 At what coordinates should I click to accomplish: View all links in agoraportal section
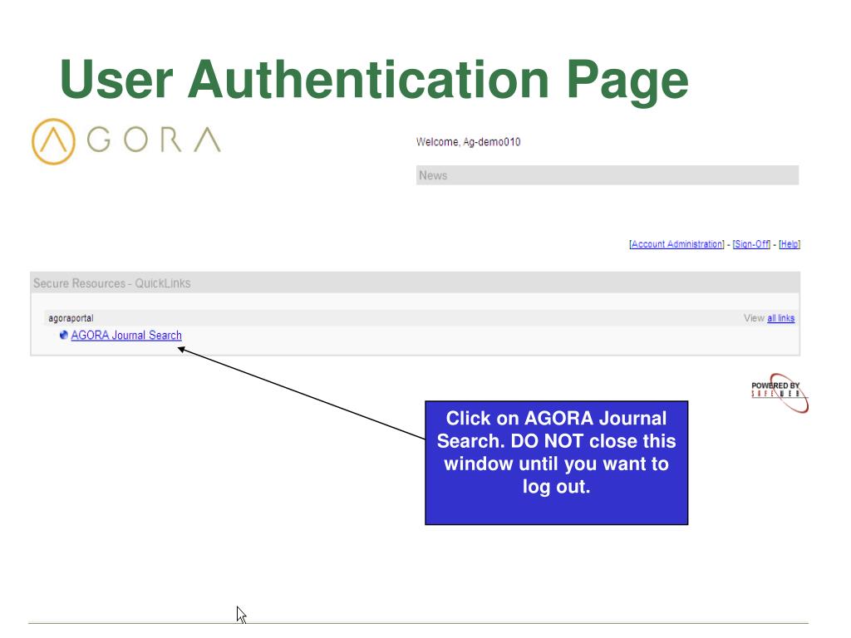click(780, 318)
